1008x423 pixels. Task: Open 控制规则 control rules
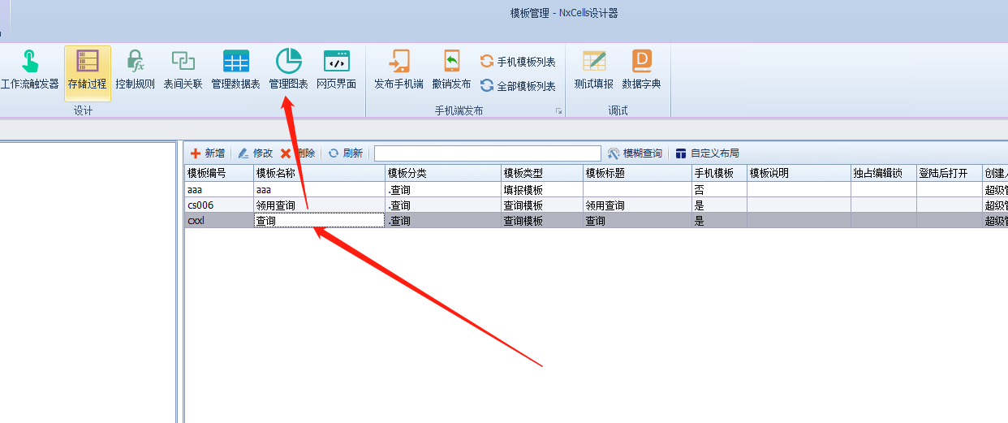point(135,70)
